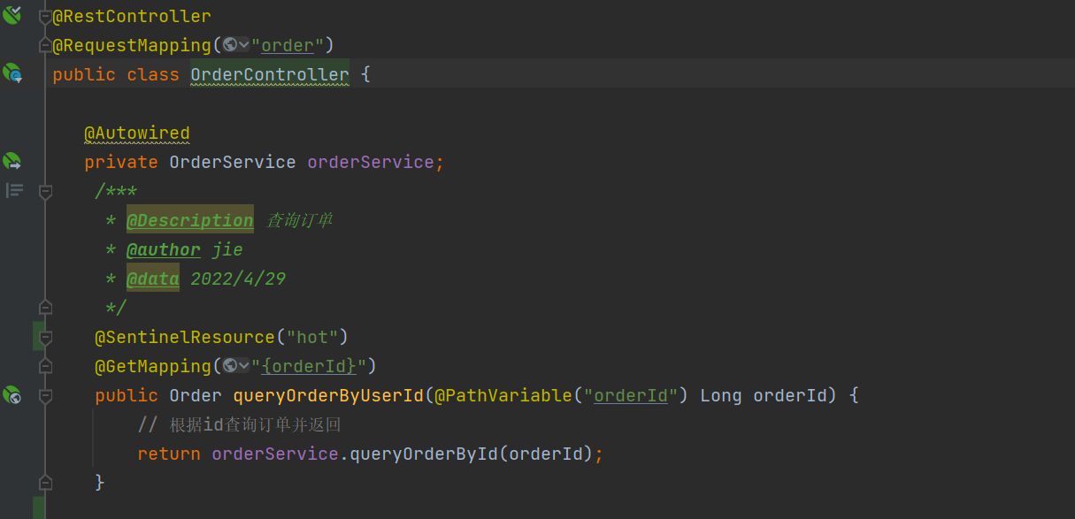The height and width of the screenshot is (519, 1075).
Task: Click the Spring bean gutter icon on OrderController class line
Action: pyautogui.click(x=12, y=73)
